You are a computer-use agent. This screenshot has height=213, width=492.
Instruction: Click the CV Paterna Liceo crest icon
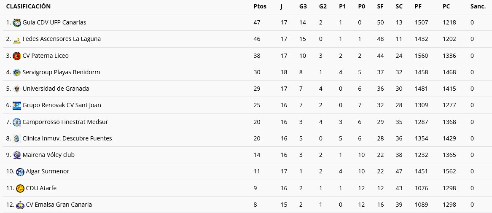click(17, 56)
